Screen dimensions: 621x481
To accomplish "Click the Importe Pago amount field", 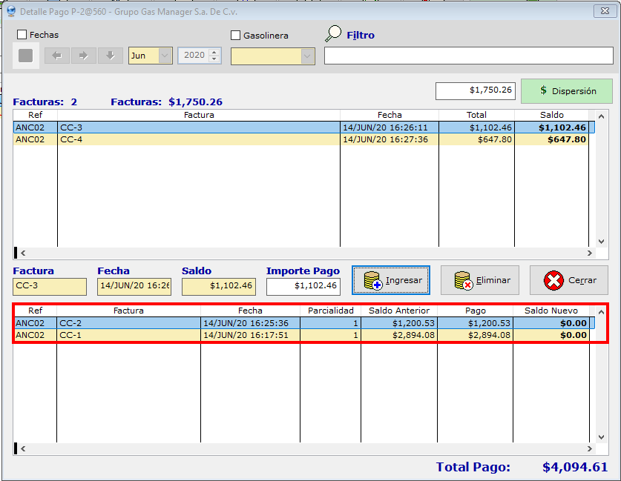I will click(303, 285).
